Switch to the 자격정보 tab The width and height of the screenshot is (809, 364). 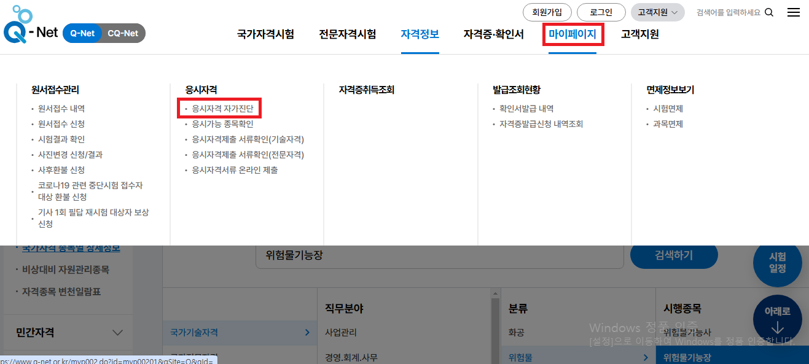coord(420,35)
